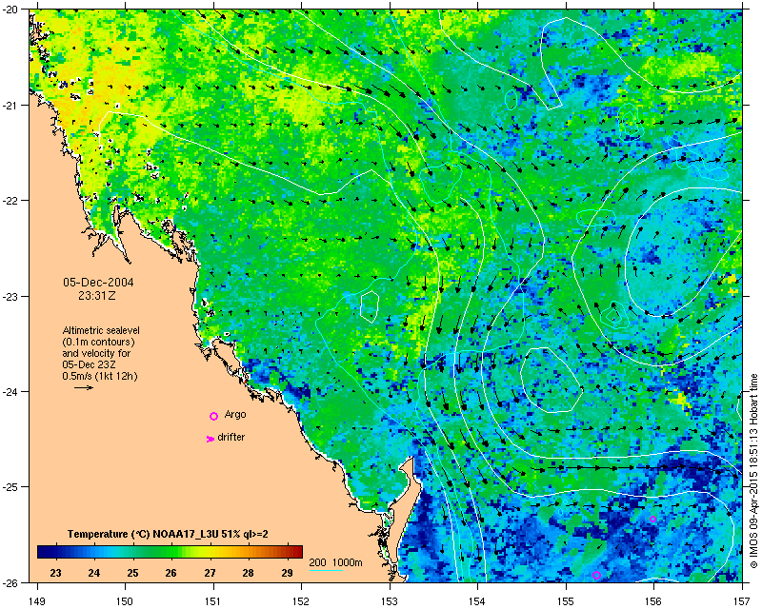762x609 pixels.
Task: Click the date text "05-Dec-2004"
Action: click(x=98, y=283)
